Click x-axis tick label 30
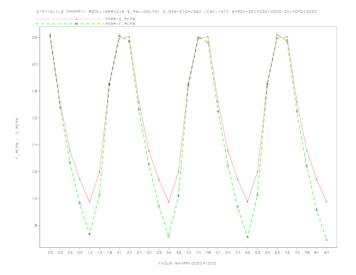Viewport: 356px width, 275px height. point(149,253)
